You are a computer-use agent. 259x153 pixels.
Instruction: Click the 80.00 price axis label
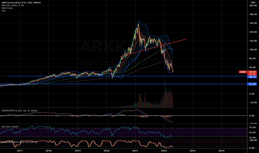[253, 58]
